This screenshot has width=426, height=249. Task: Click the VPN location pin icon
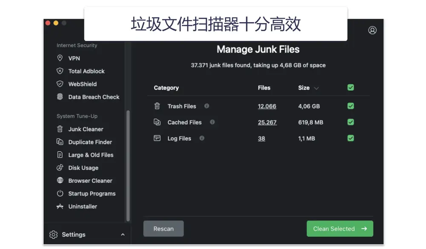[x=60, y=58]
